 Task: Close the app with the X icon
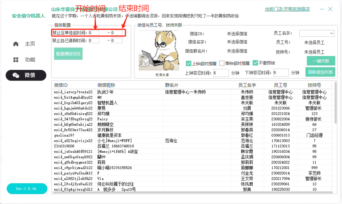tap(330, 9)
